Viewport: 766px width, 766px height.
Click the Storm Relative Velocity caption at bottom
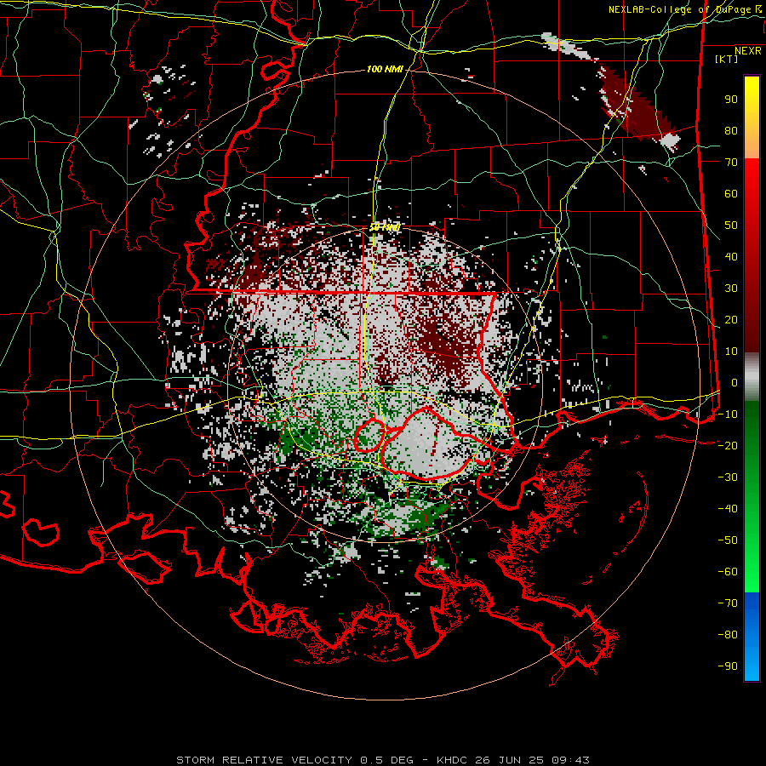(383, 760)
